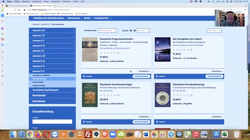The width and height of the screenshot is (250, 140).
Task: Open the Autoren dropdown next to Ansicht
Action: (143, 30)
